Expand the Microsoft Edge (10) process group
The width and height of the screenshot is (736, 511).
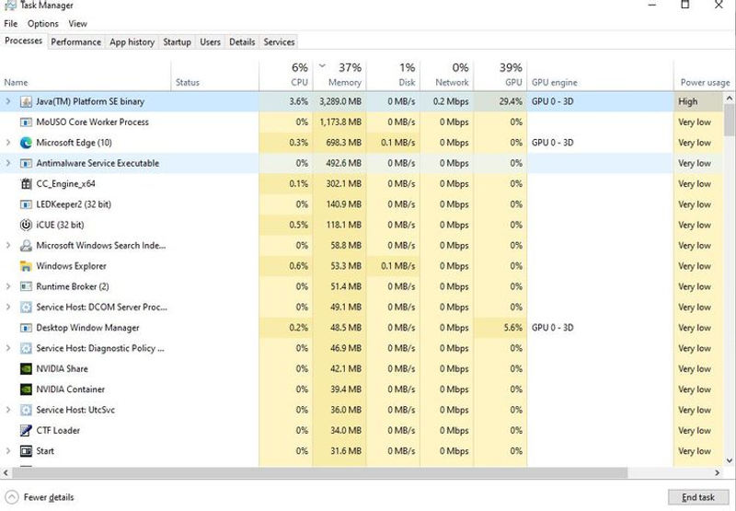pyautogui.click(x=8, y=143)
